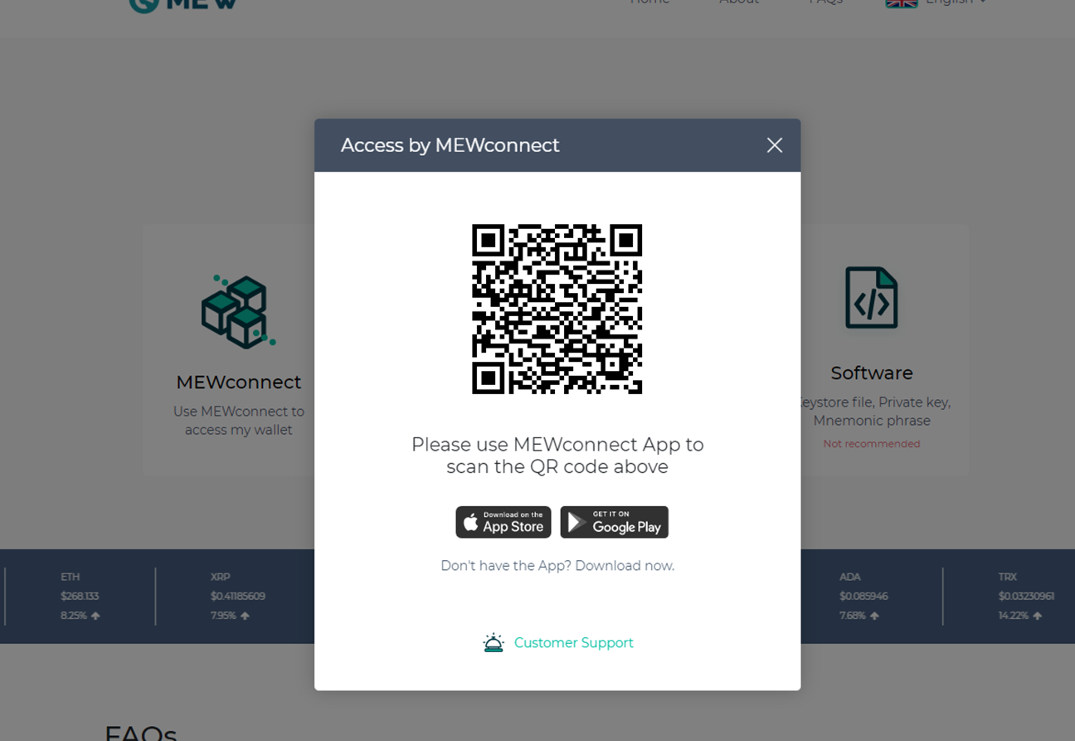Click the ETH ticker symbol

71,577
